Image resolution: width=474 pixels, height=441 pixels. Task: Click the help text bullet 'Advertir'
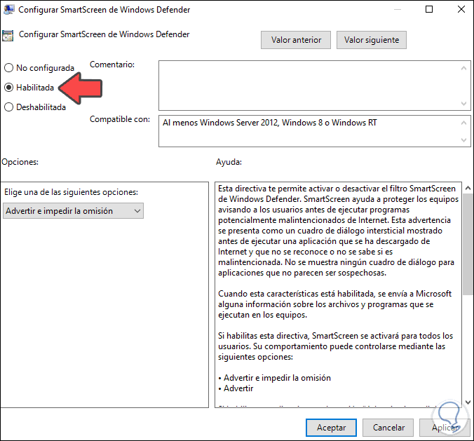238,388
